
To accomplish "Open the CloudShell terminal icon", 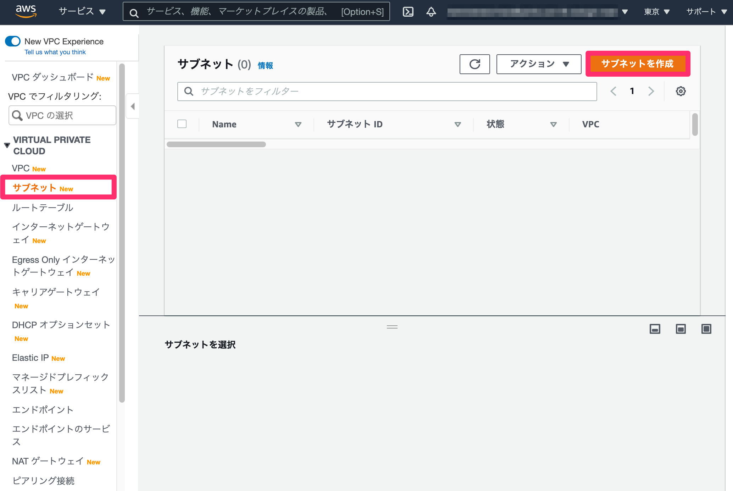I will point(408,12).
